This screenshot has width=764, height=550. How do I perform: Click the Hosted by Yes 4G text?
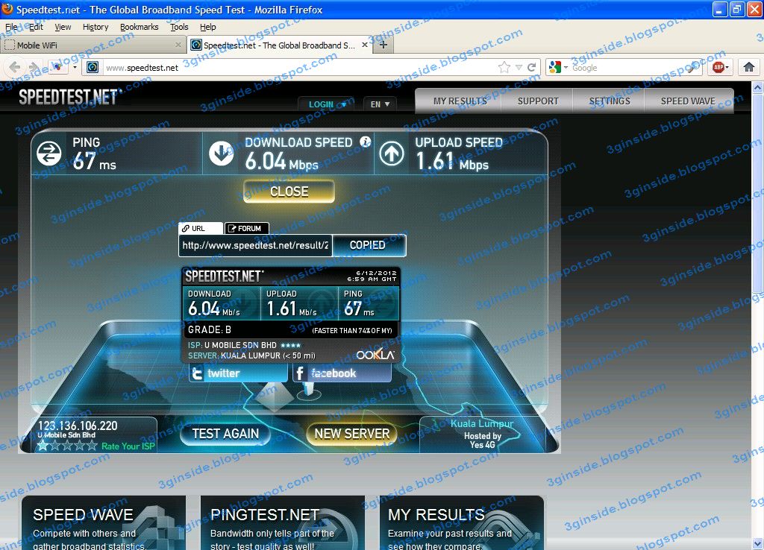pos(483,440)
